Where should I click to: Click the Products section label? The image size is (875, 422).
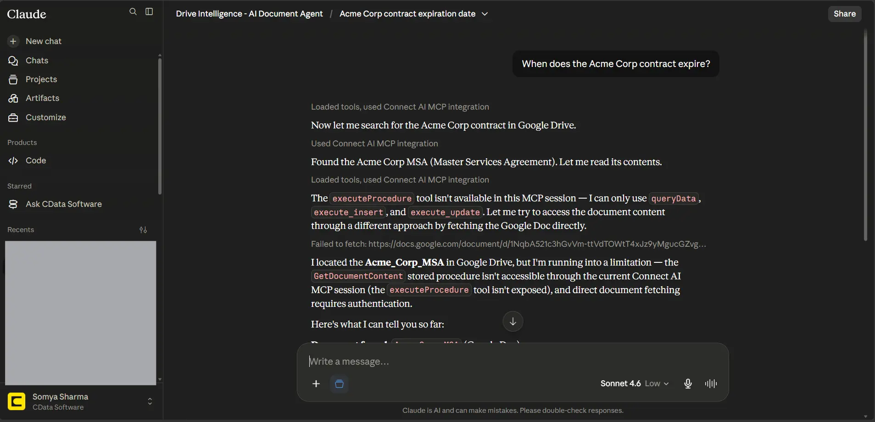[22, 143]
